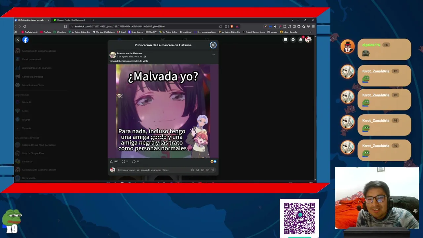This screenshot has height=238, width=423.
Task: Open the Facebook account profile menu
Action: tap(308, 40)
